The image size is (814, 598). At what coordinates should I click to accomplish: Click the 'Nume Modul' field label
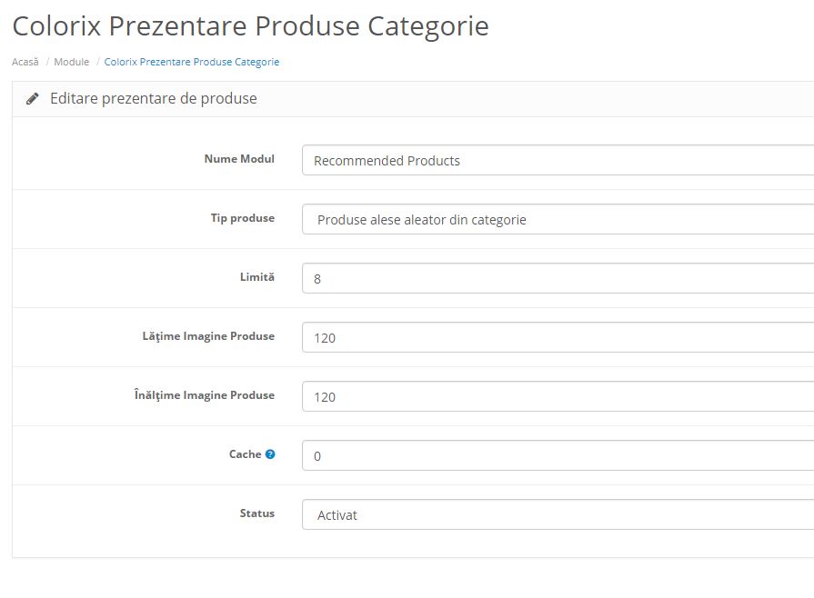coord(240,159)
